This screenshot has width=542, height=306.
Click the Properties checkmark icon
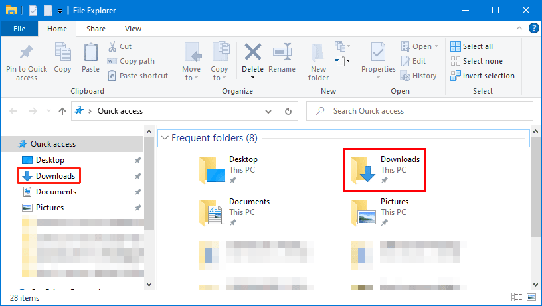[378, 52]
